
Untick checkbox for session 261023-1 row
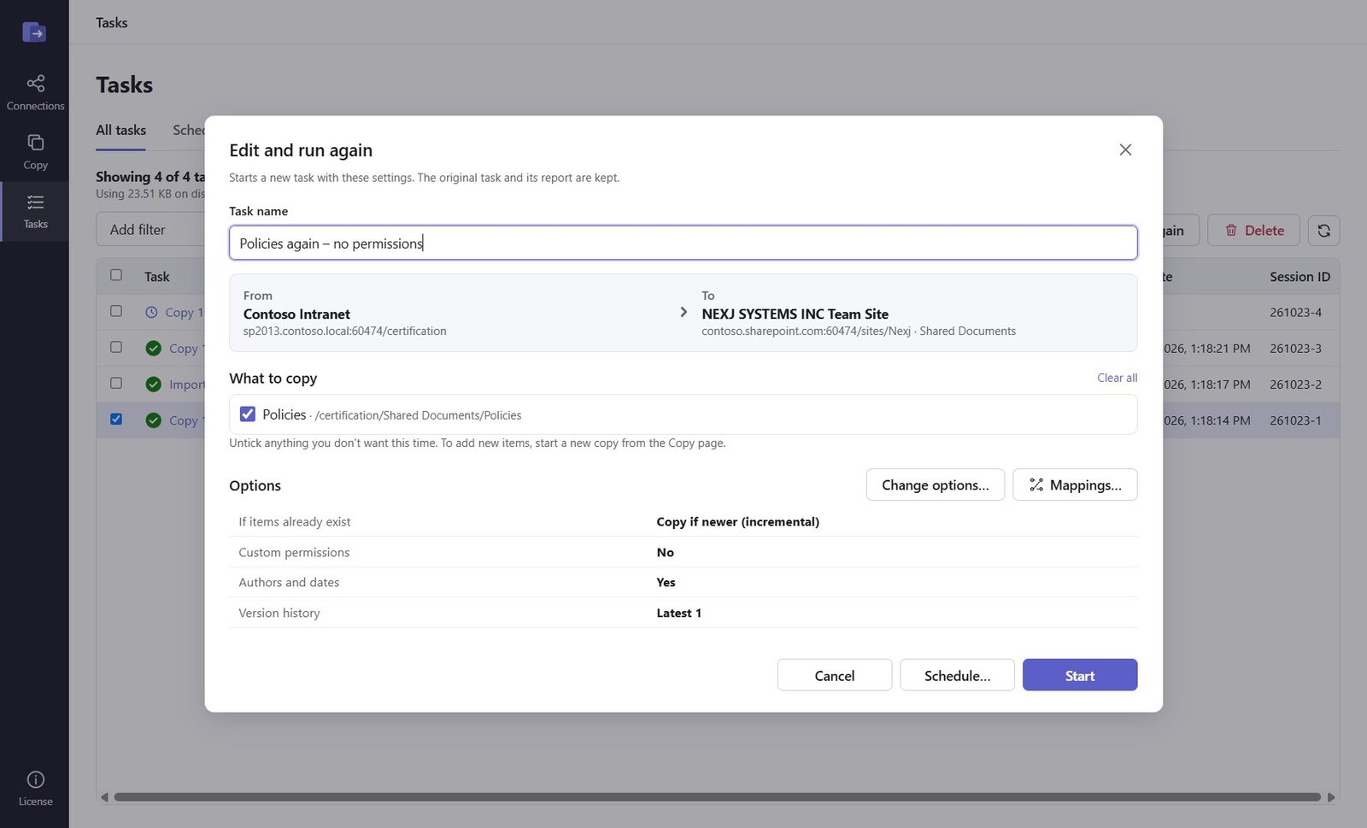[116, 419]
